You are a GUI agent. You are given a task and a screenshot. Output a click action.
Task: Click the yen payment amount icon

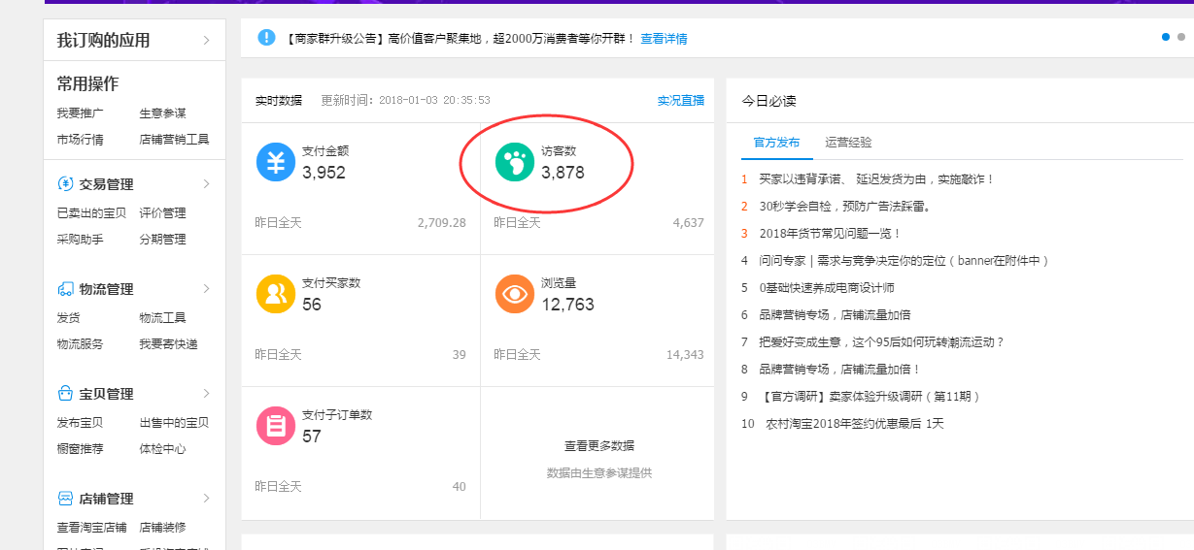(276, 162)
